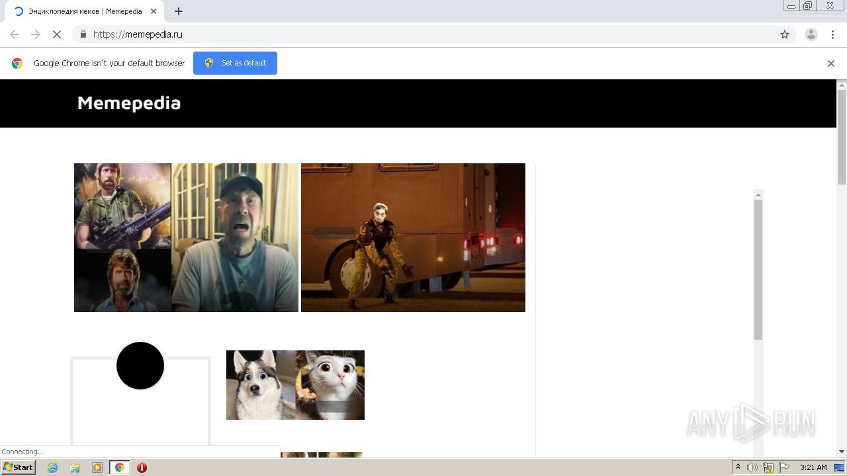Close the Memepedia tab
This screenshot has width=847, height=476.
[x=154, y=11]
